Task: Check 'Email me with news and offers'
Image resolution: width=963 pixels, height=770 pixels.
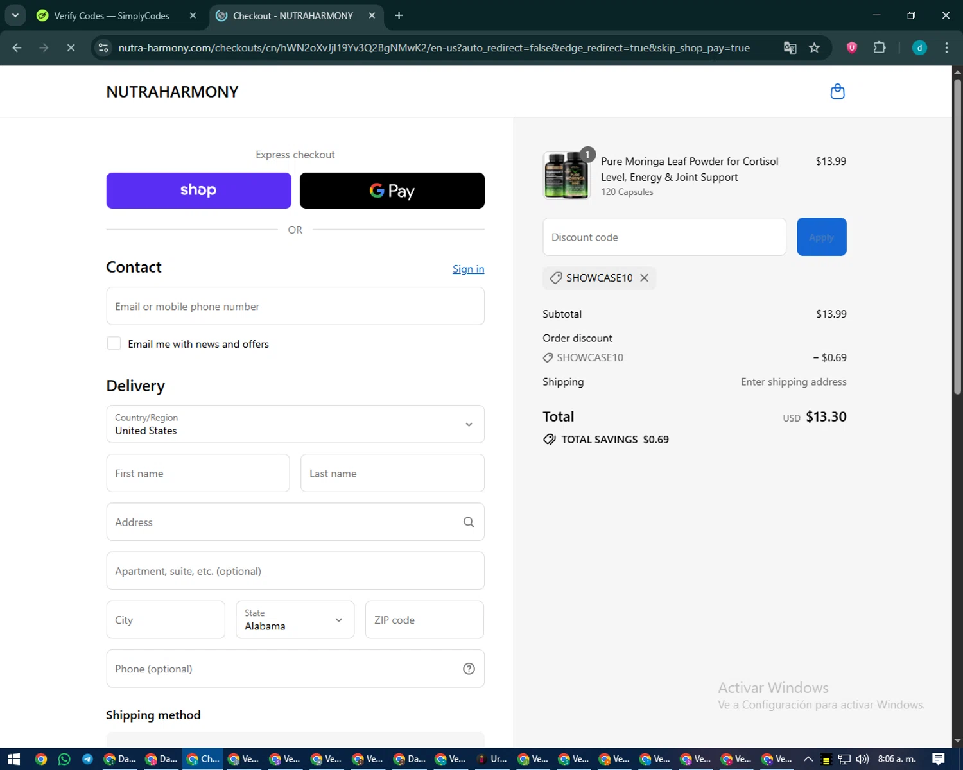Action: tap(114, 343)
